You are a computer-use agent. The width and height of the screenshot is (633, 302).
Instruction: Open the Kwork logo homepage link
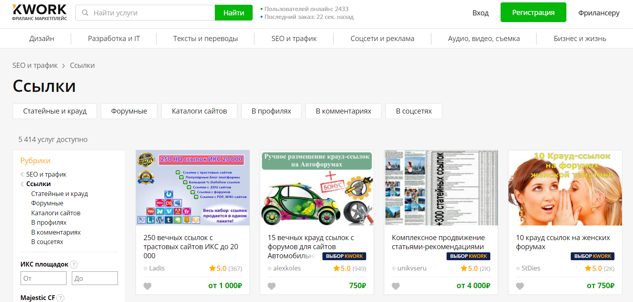pos(39,12)
